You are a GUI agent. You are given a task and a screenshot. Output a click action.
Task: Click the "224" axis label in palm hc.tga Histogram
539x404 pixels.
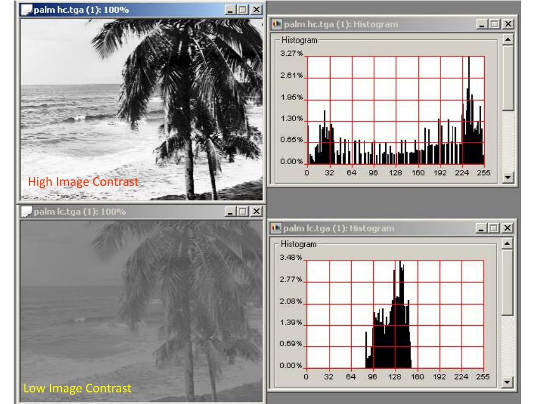tap(462, 173)
